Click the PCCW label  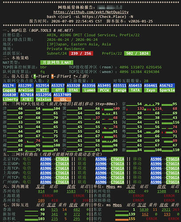(104, 90)
